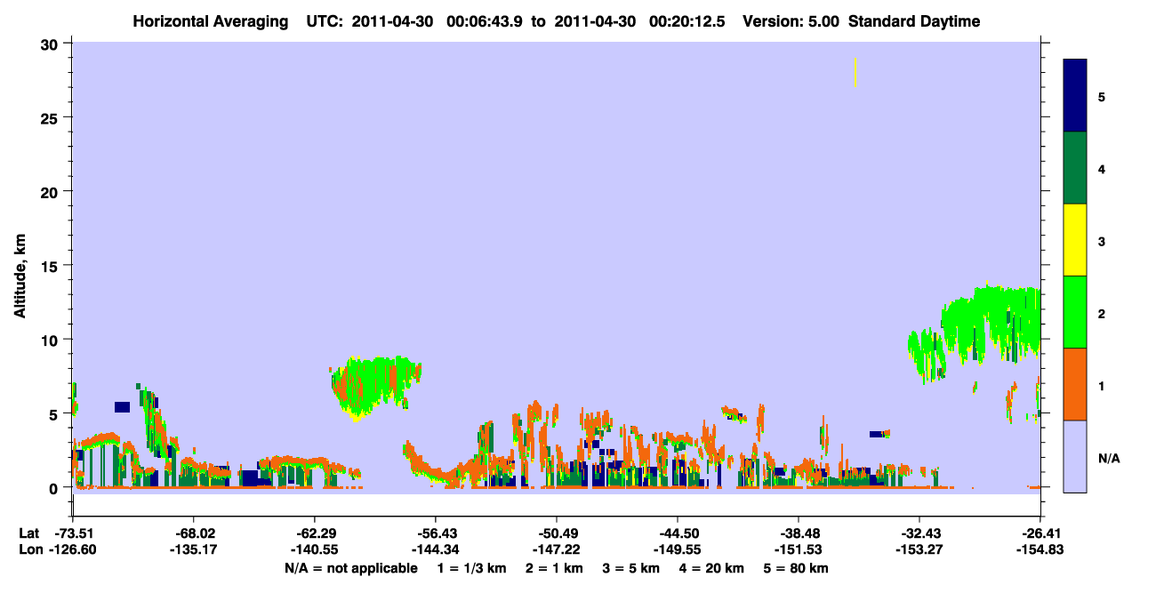The height and width of the screenshot is (593, 1156).
Task: Click latitude value -56.43
Action: (435, 533)
